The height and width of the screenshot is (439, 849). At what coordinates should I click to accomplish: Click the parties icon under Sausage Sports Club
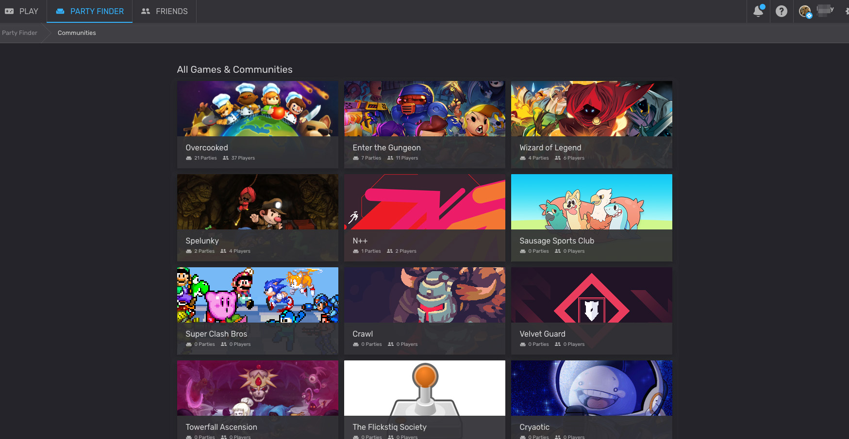(523, 251)
